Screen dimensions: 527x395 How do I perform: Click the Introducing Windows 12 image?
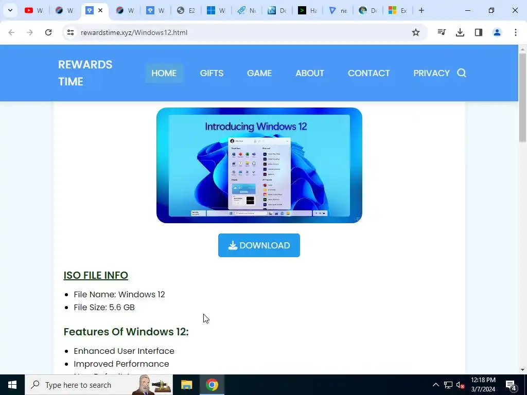pyautogui.click(x=259, y=165)
